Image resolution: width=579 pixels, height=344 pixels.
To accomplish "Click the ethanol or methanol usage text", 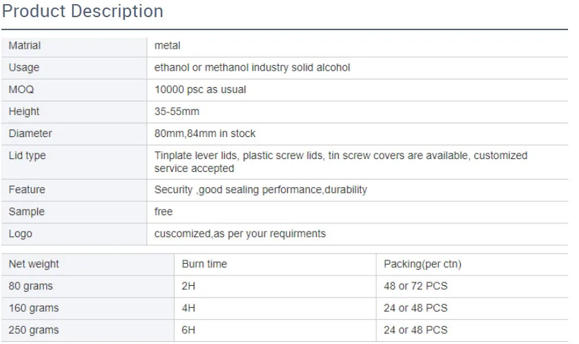I will (252, 68).
